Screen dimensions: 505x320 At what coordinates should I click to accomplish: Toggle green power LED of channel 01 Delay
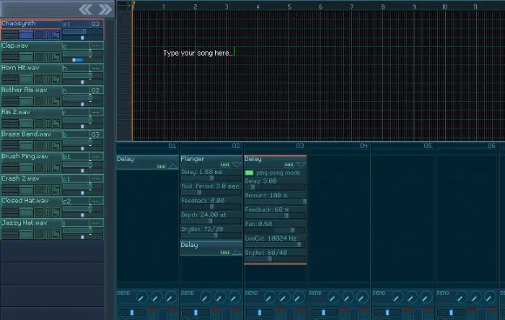pyautogui.click(x=162, y=167)
